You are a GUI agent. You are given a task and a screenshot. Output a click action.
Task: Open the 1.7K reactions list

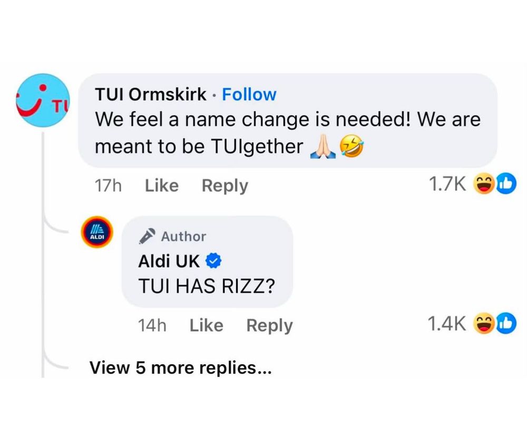[447, 184]
